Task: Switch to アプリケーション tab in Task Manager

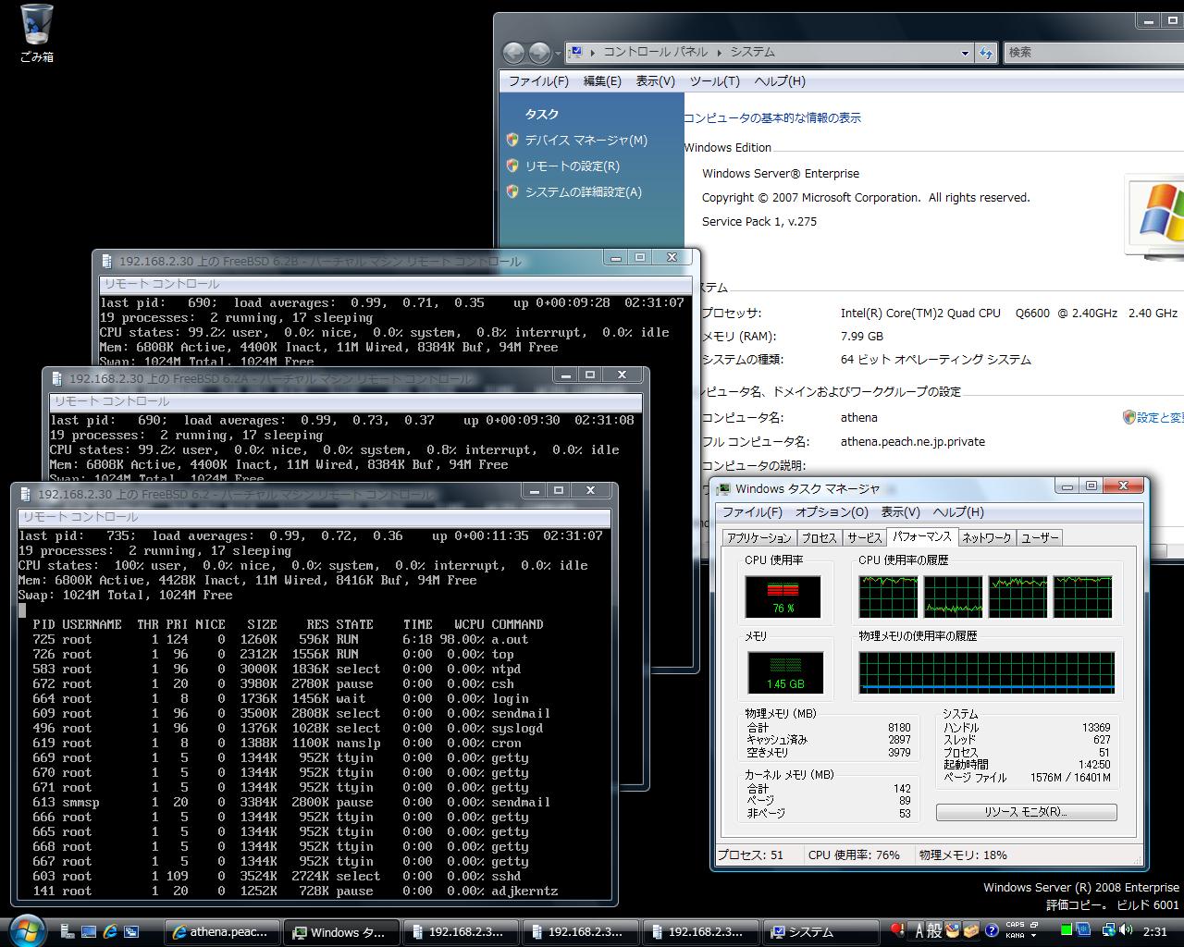Action: pos(759,537)
